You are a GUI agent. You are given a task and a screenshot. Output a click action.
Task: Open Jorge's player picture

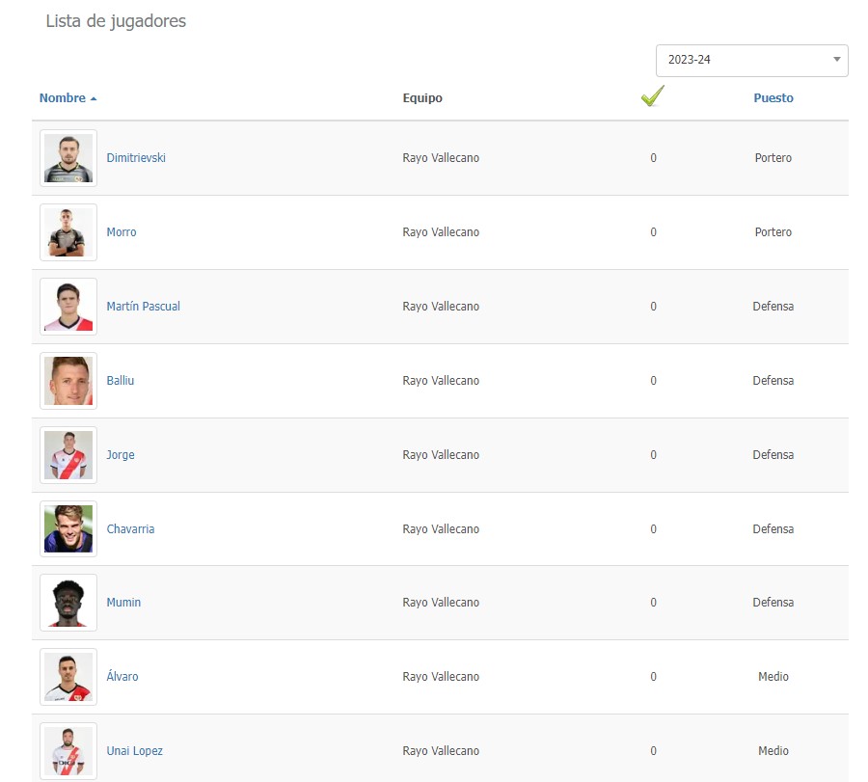pyautogui.click(x=68, y=455)
